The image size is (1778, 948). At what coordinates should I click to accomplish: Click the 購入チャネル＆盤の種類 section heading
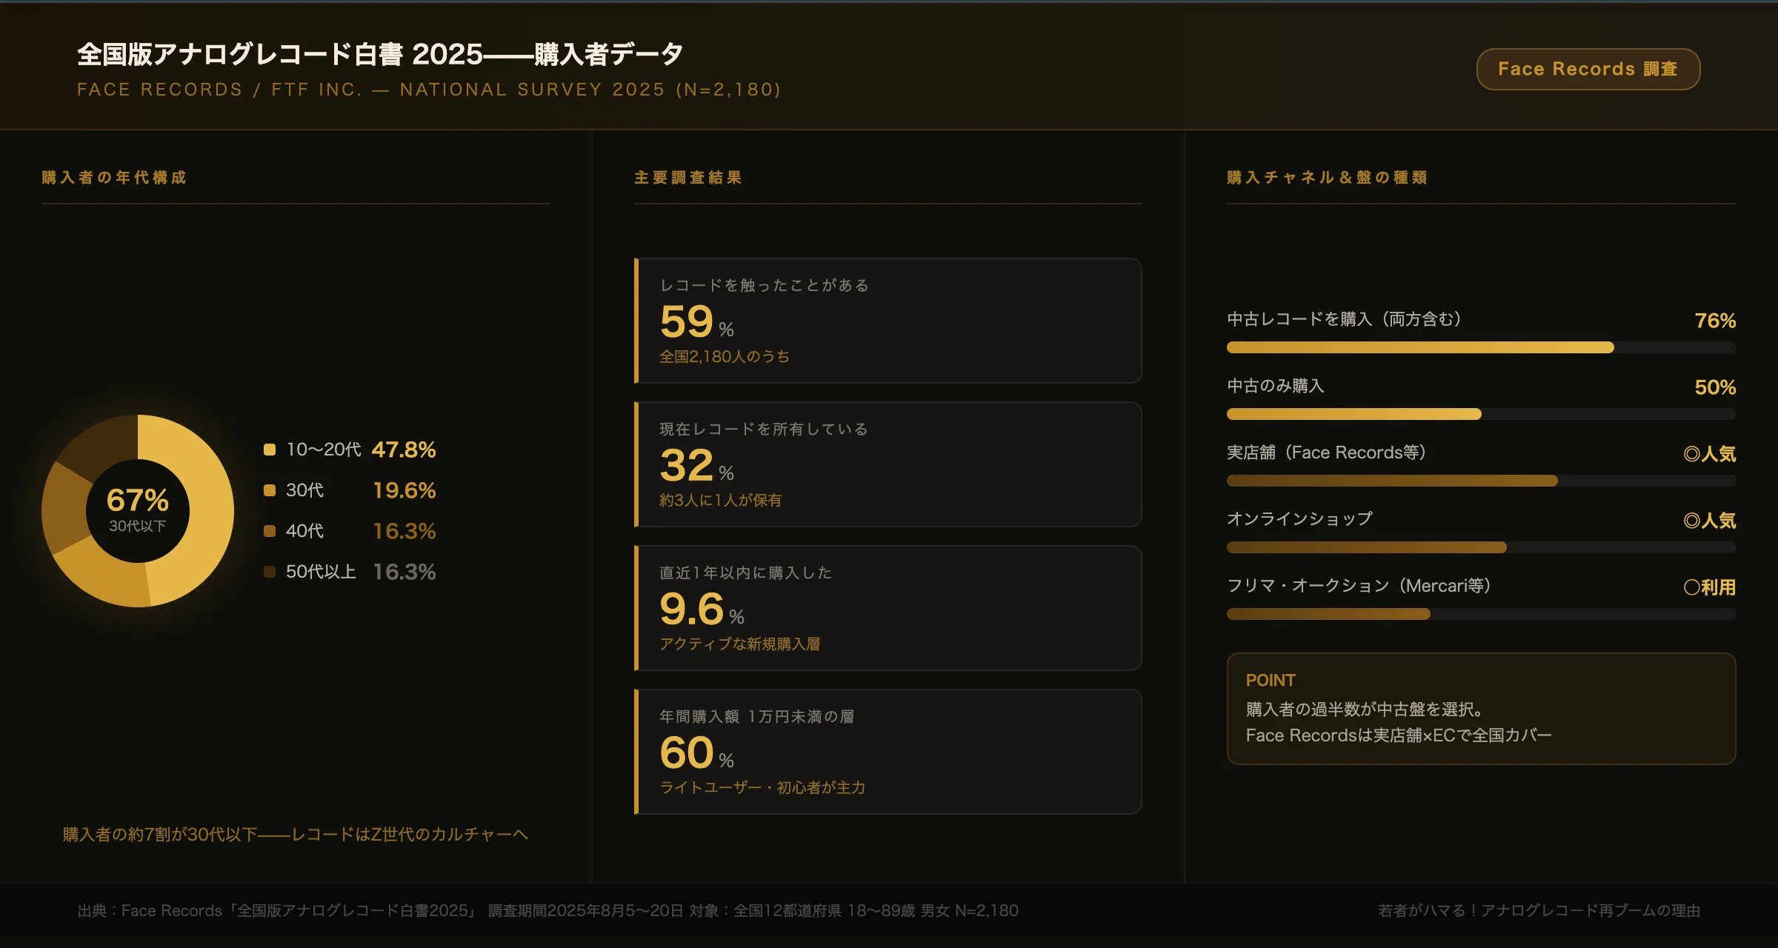(1327, 178)
